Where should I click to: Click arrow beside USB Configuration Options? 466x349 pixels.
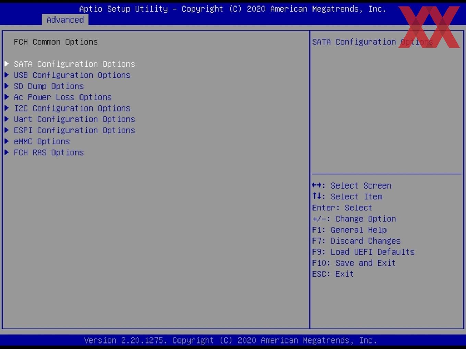pos(7,75)
